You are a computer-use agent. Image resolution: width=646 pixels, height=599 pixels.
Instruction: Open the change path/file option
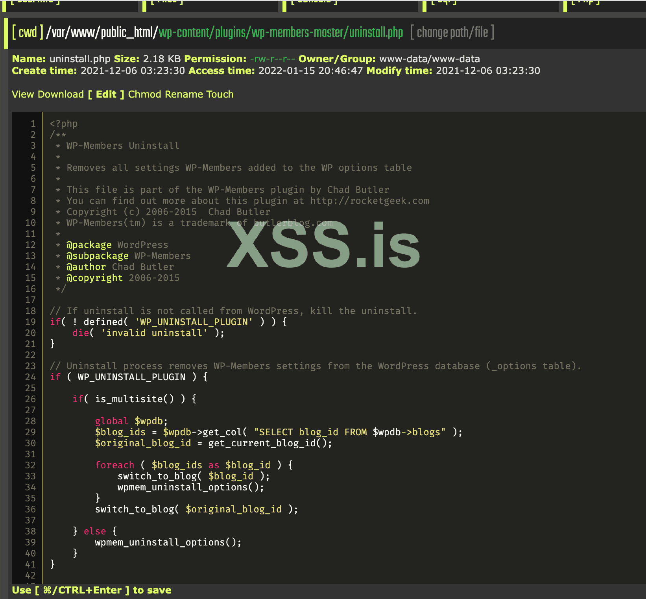[x=452, y=32]
